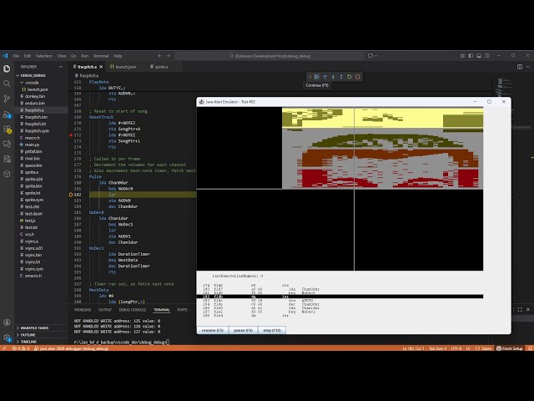Click the java atari 2600 debugger status item
534x401 pixels.
71,348
